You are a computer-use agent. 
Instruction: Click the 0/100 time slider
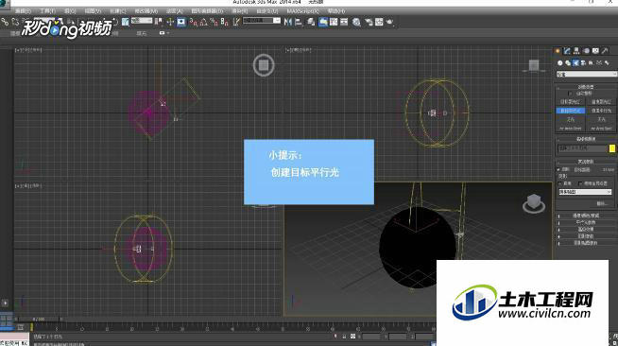(x=39, y=319)
